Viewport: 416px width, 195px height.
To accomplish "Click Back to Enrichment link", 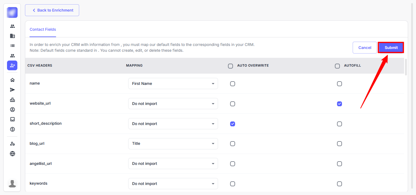I will (x=52, y=10).
